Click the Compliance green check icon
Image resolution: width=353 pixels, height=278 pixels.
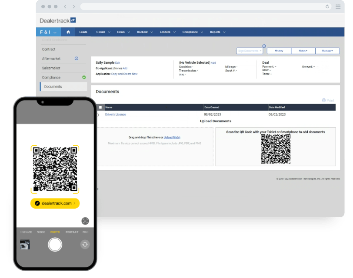click(84, 77)
